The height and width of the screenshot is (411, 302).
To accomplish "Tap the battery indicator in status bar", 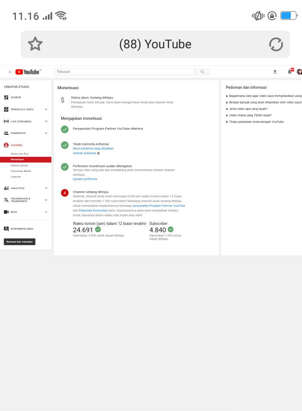I will pyautogui.click(x=289, y=16).
